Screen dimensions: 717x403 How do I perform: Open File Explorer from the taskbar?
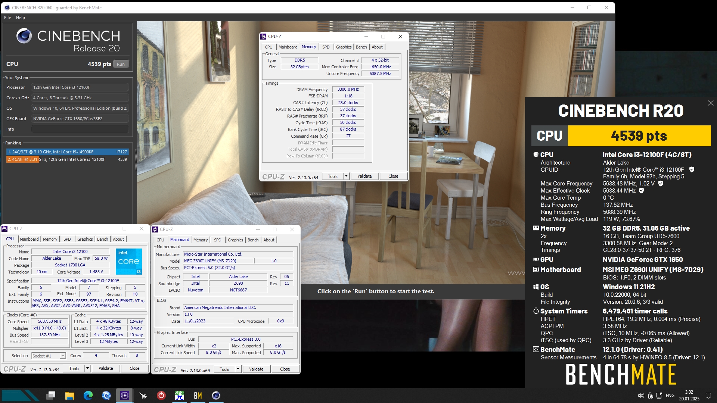coord(69,396)
